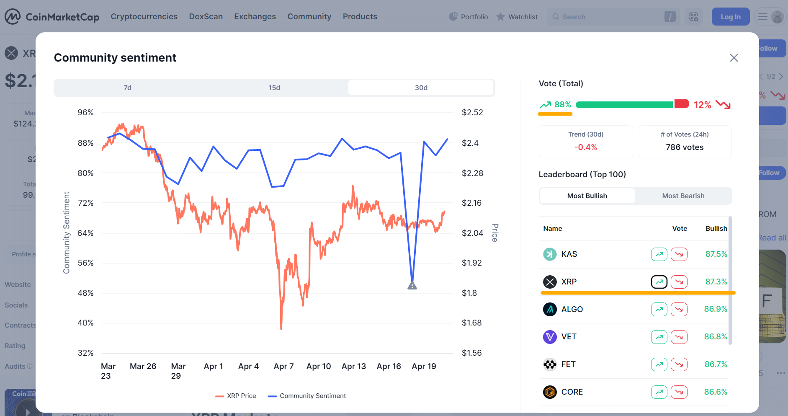788x416 pixels.
Task: Click the ALGO coin logo
Action: [x=550, y=309]
